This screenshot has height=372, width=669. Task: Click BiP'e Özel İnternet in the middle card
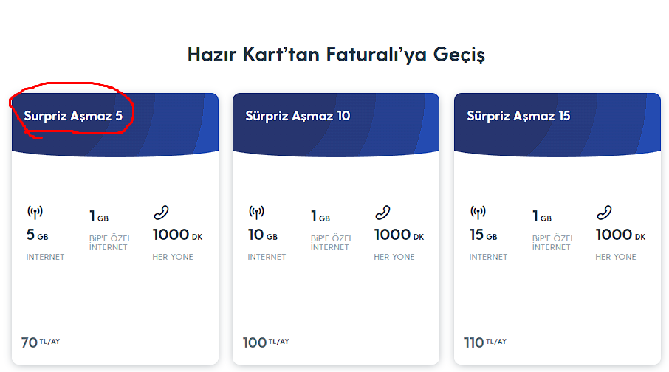332,242
